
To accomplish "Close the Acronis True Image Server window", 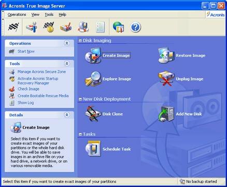I will (221, 6).
